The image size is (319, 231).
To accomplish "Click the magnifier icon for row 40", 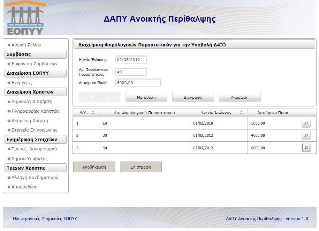I will tap(306, 148).
